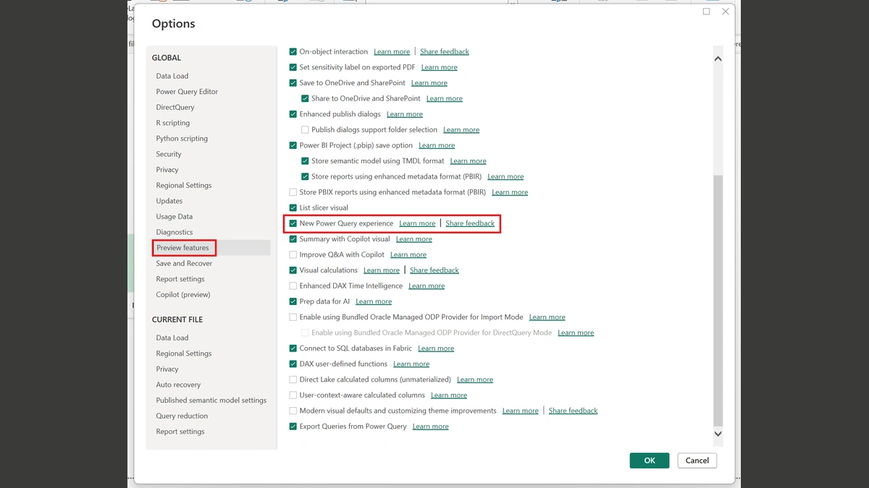The width and height of the screenshot is (869, 488).
Task: Enable Modern visual defaults and theme improvements
Action: tap(293, 411)
